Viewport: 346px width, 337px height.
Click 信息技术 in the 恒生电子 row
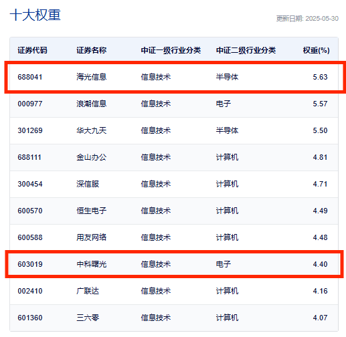pyautogui.click(x=156, y=211)
